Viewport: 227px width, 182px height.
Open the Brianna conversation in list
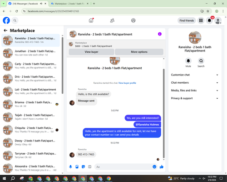click(31, 104)
